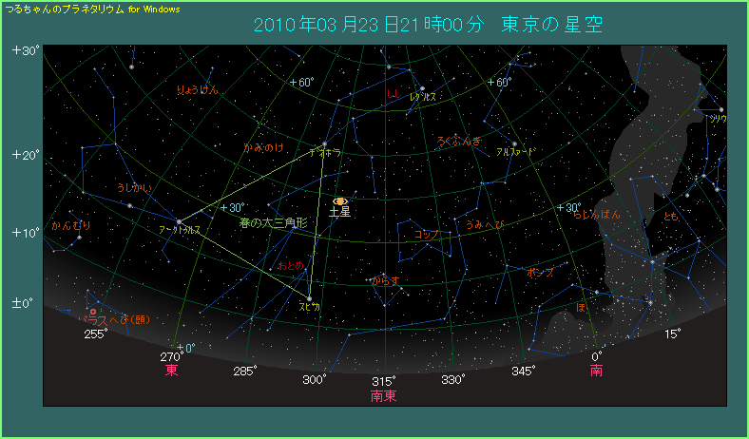Screen dimensions: 749x439
Task: Click the red marker above へび(頭) label
Action: 92,312
